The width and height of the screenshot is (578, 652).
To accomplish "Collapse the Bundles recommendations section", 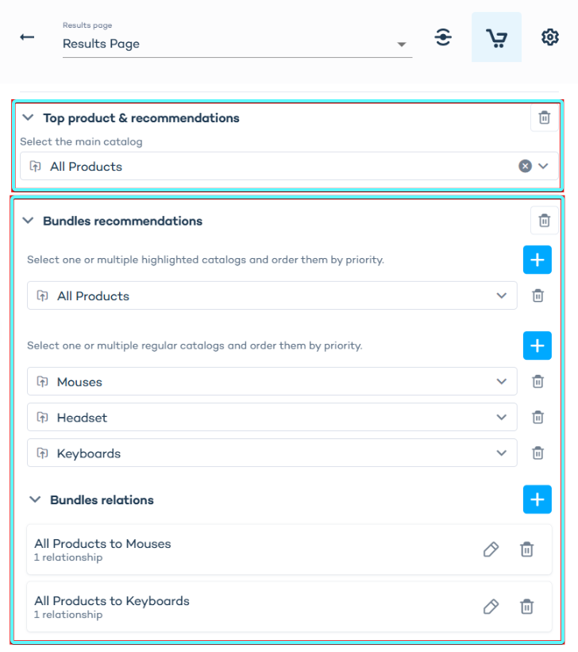I will tap(28, 221).
